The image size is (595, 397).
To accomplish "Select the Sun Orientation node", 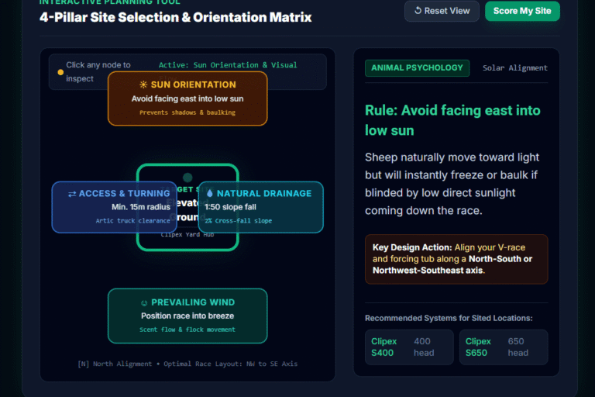I will [x=187, y=98].
